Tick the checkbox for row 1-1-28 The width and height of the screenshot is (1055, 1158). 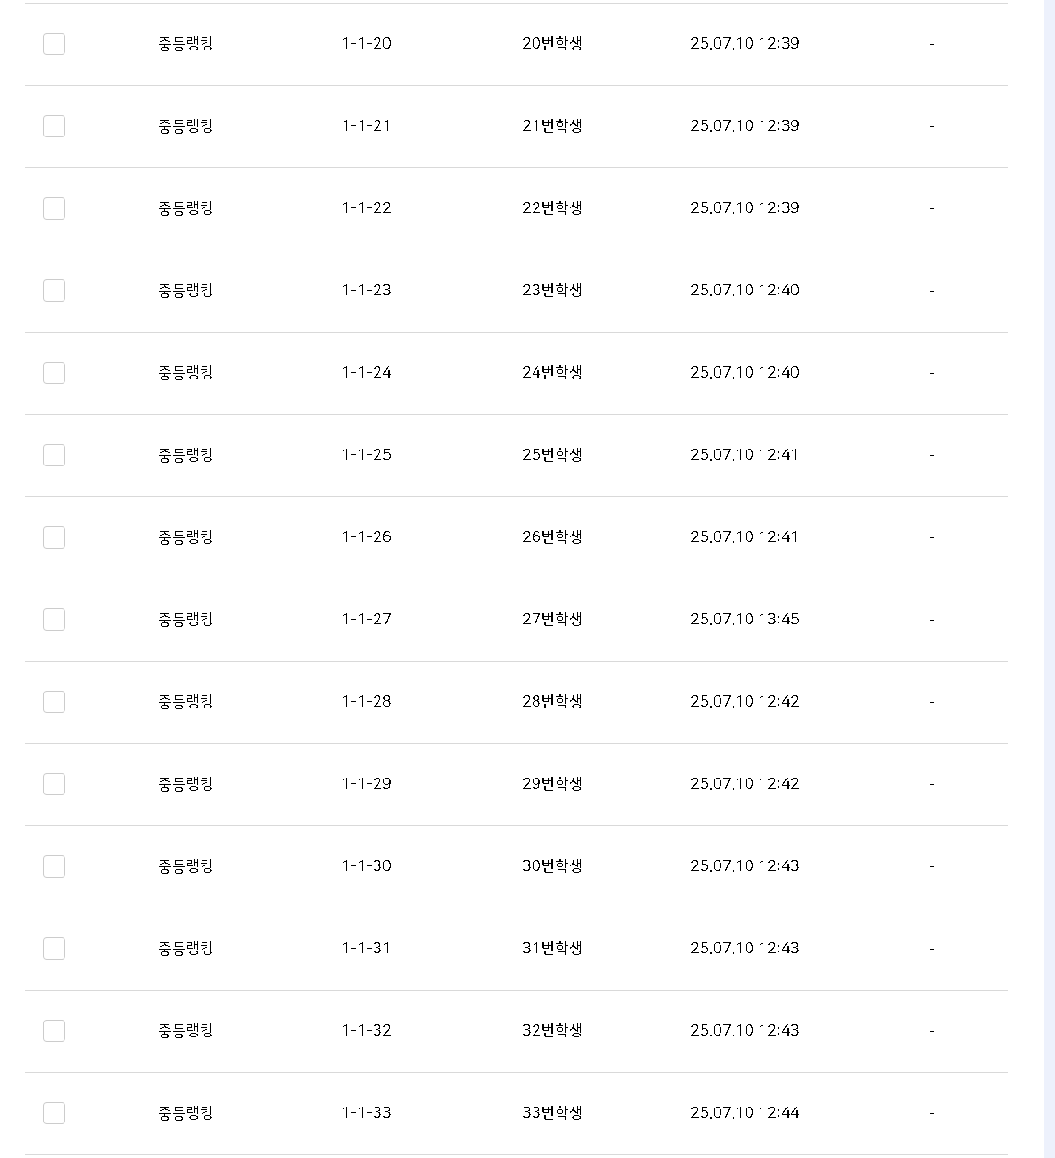click(54, 702)
